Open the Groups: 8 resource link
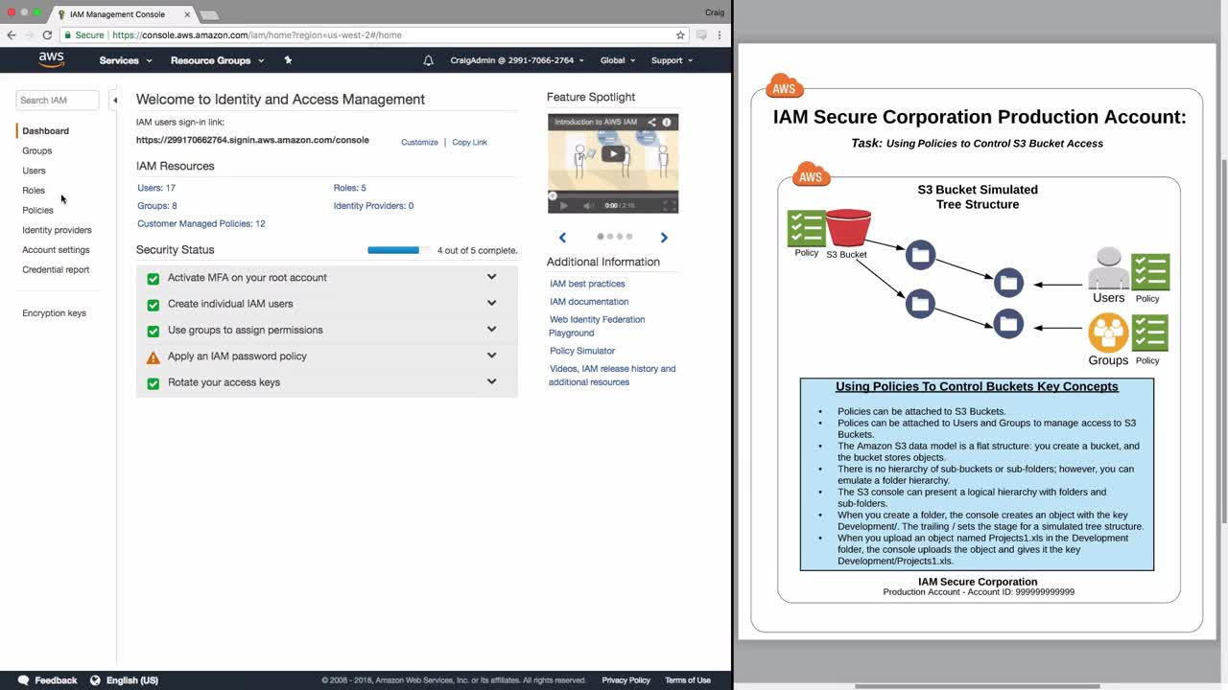 pyautogui.click(x=157, y=206)
